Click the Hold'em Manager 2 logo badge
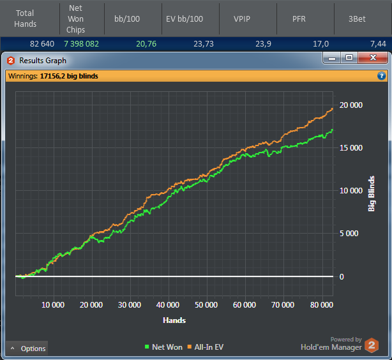 point(372,345)
